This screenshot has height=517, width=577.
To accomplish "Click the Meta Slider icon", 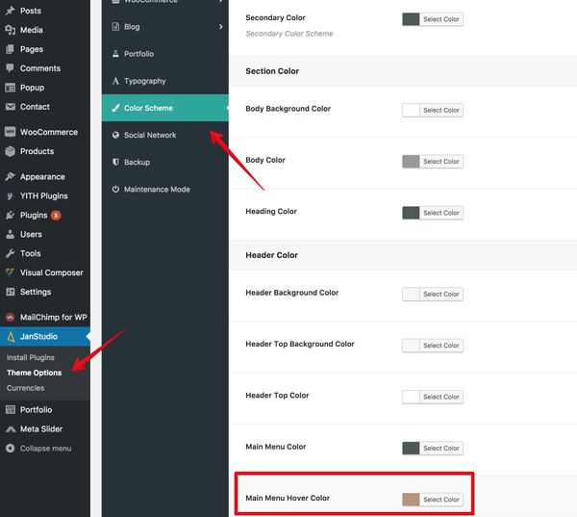I will [x=11, y=429].
